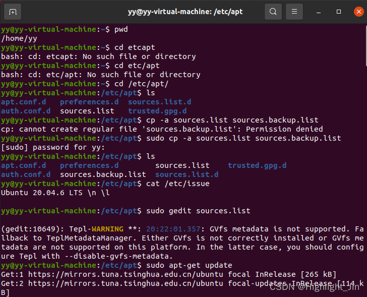Click the terminal vertical scrollbar
Viewport: 367px width, 297px height.
point(365,46)
